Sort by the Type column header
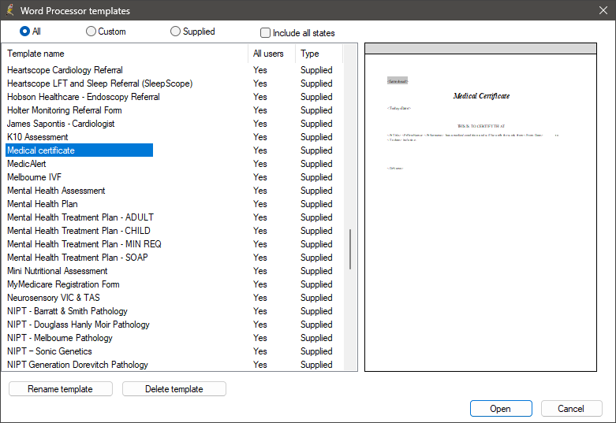 coord(319,54)
